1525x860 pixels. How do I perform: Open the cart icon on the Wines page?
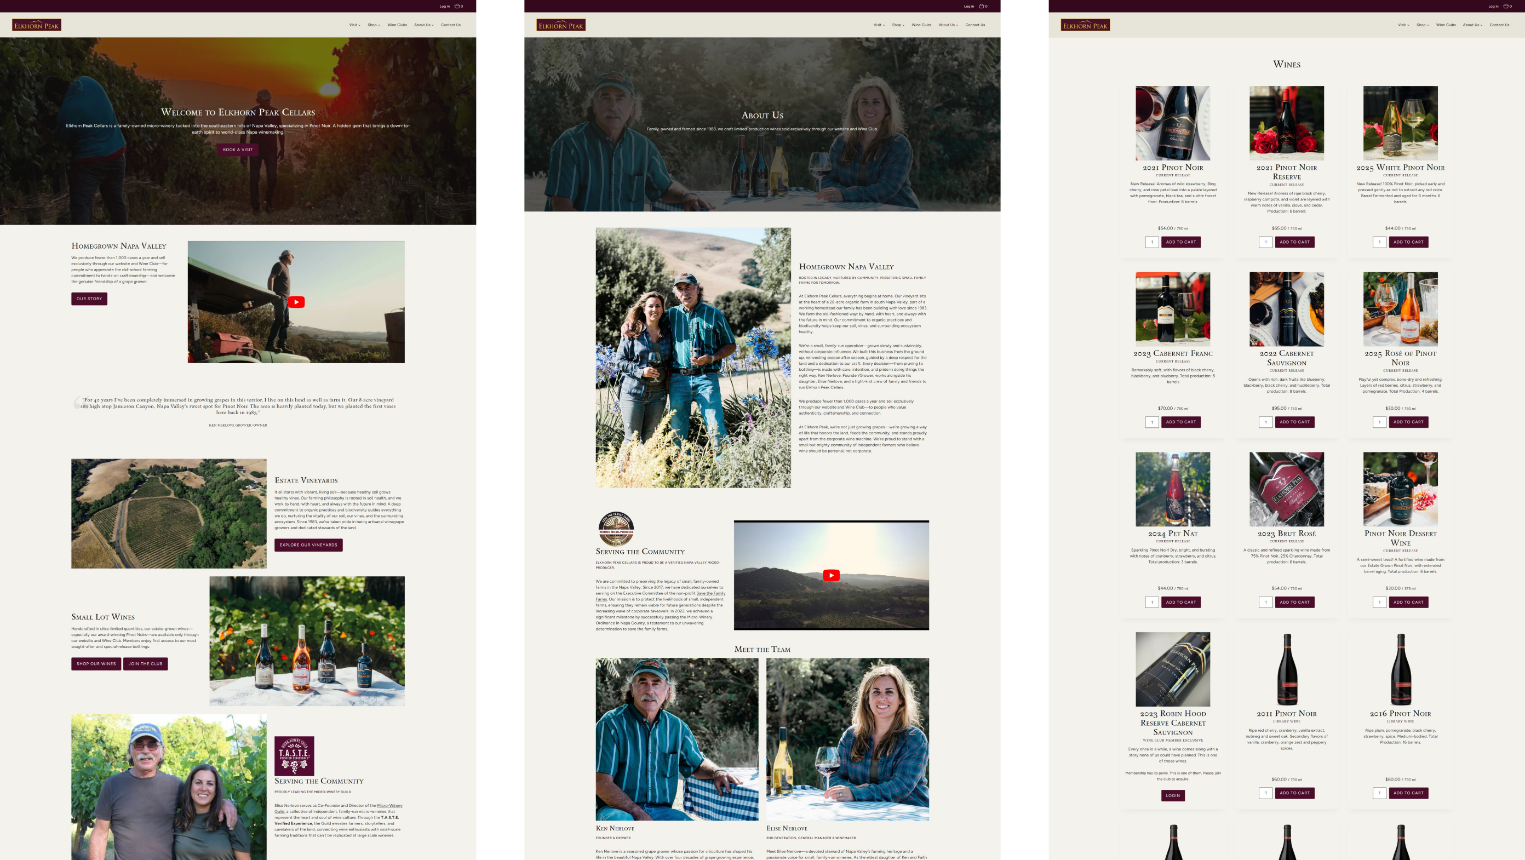pos(1507,6)
